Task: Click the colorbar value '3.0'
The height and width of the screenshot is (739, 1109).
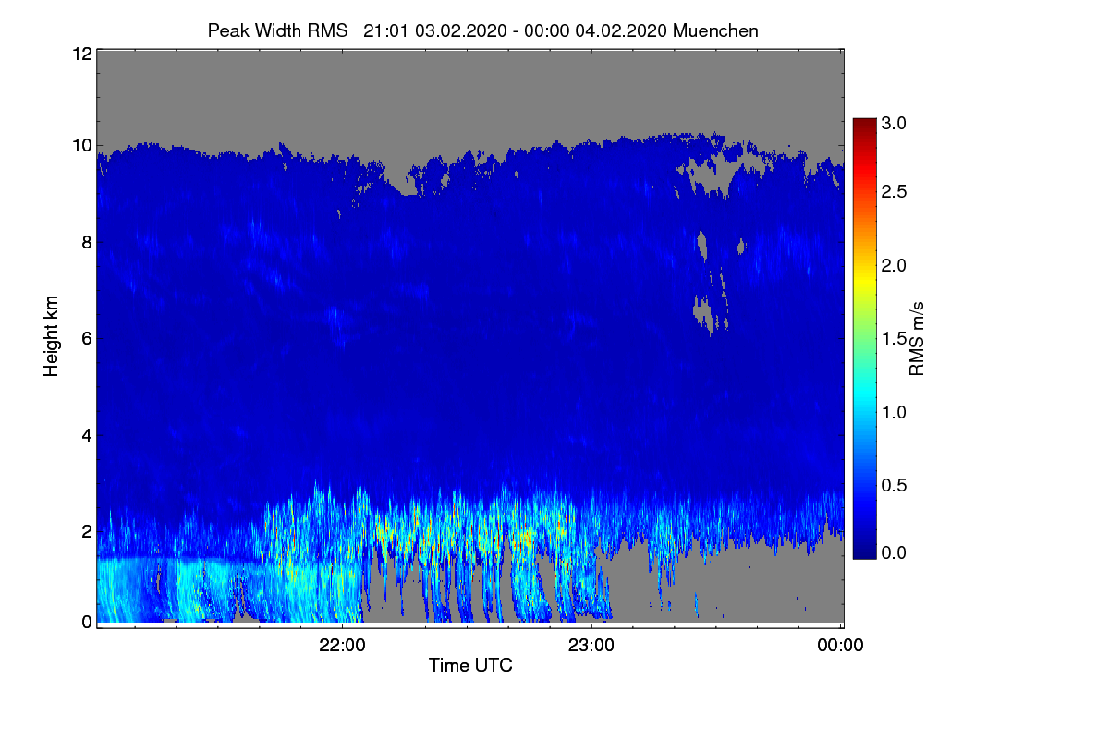Action: pyautogui.click(x=895, y=123)
